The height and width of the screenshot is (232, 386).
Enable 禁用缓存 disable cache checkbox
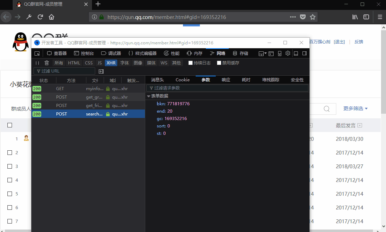pos(219,63)
